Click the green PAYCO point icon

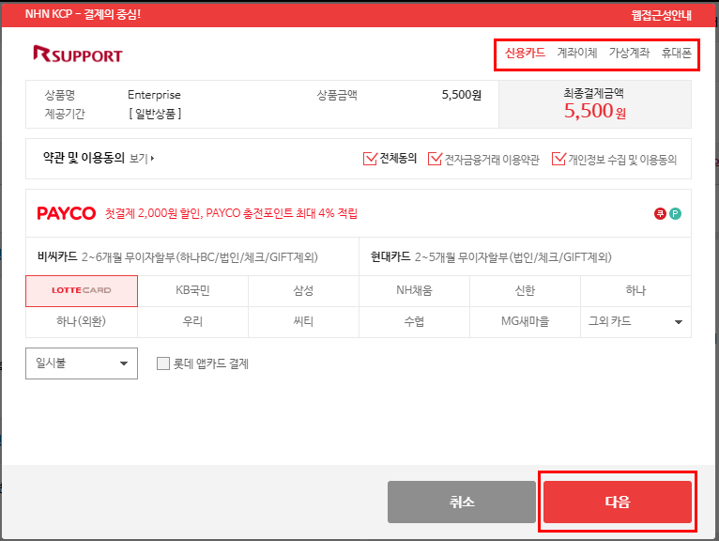pos(675,213)
